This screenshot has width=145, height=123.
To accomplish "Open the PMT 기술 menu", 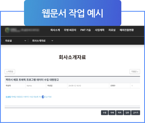I will (x=85, y=30).
